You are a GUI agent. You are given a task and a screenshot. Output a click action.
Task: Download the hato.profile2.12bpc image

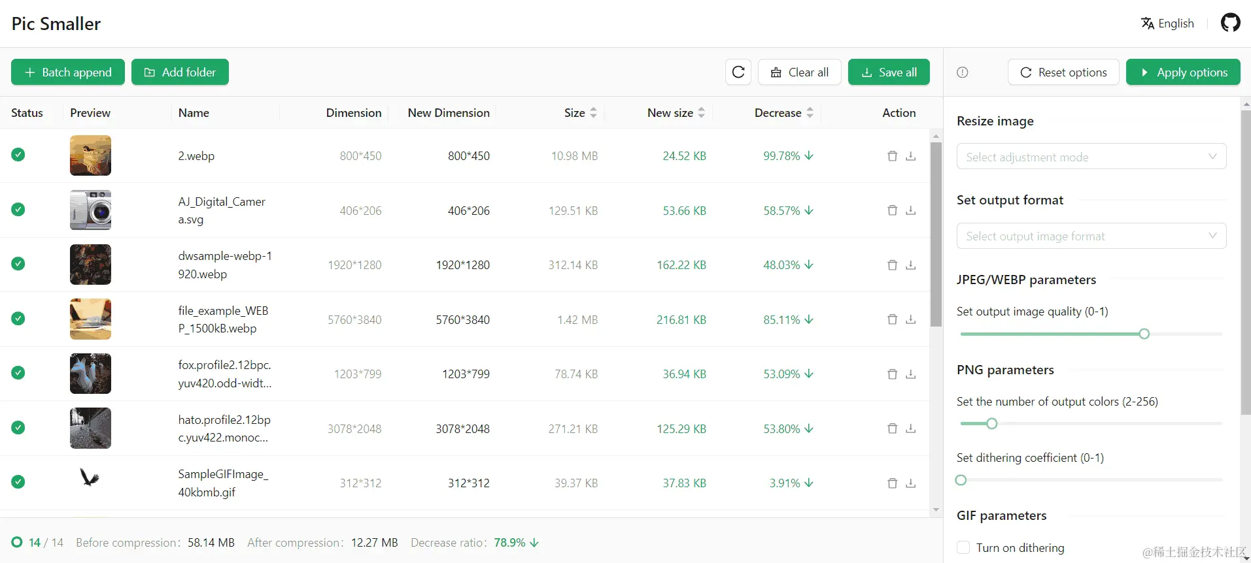911,428
